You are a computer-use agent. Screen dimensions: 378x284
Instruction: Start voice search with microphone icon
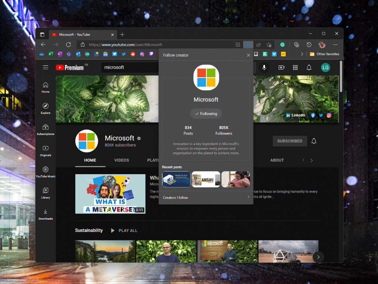click(264, 67)
